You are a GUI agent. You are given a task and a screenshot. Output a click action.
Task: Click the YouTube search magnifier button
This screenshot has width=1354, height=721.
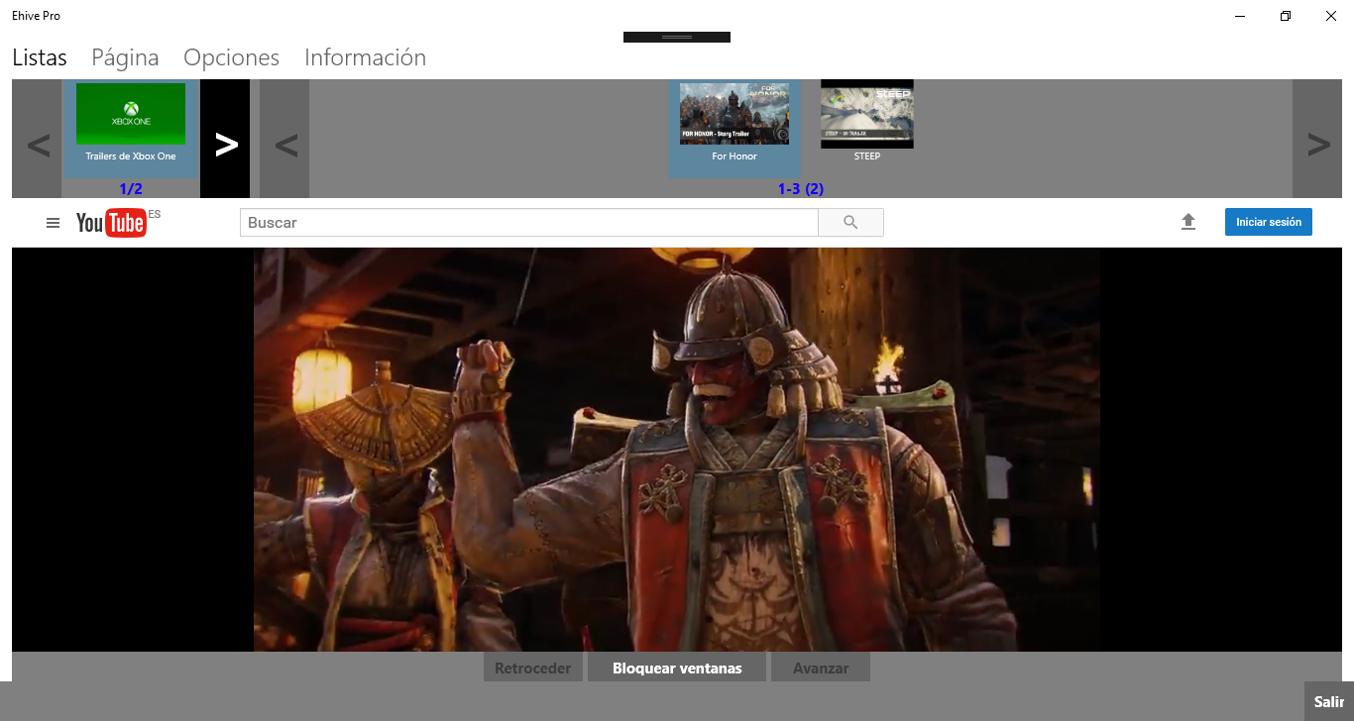click(850, 223)
